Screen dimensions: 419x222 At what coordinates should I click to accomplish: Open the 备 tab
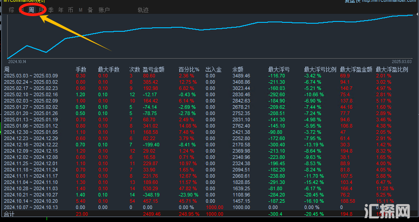pos(90,9)
